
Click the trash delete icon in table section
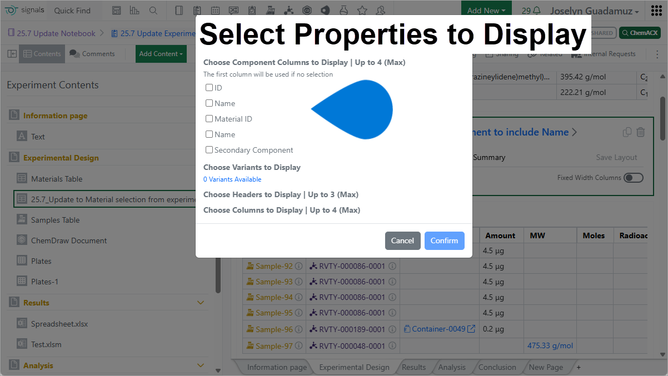(640, 132)
